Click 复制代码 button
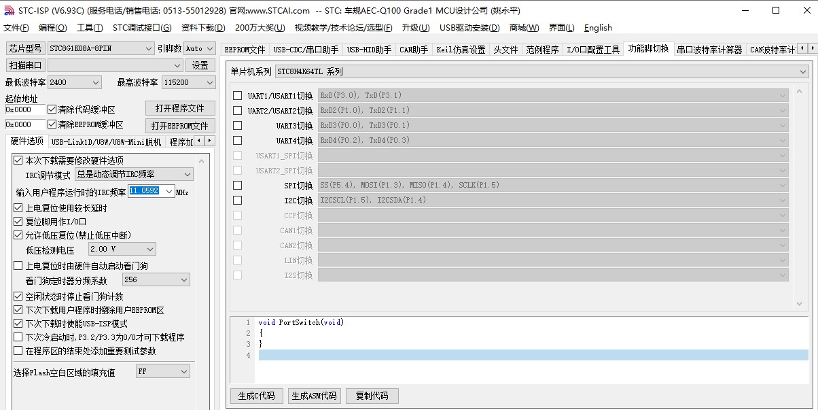Viewport: 818px width, 410px height. pos(372,396)
